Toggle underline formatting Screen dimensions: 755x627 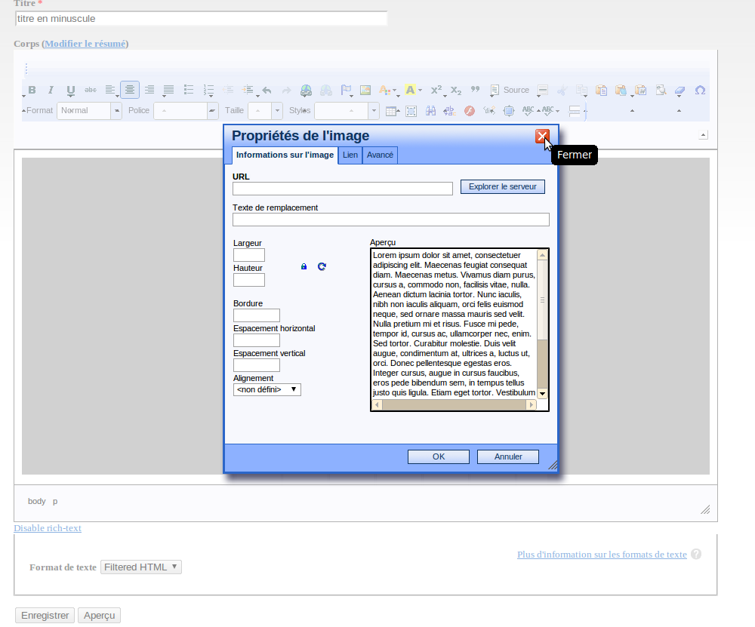(71, 91)
